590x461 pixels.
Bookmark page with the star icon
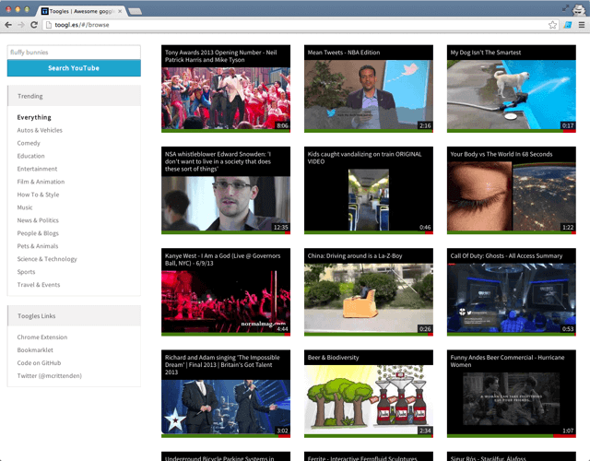point(552,25)
